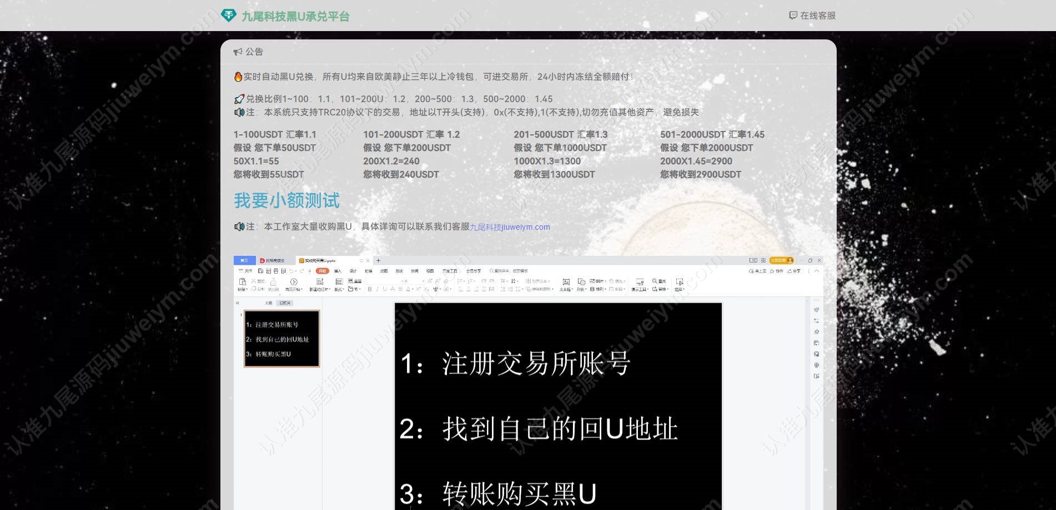This screenshot has width=1056, height=510.
Task: Click the 我要小额测试 link
Action: pyautogui.click(x=286, y=200)
